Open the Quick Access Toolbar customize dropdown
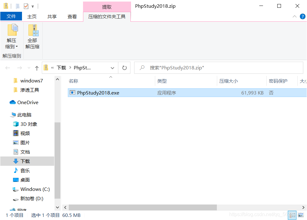This screenshot has height=220, width=307. coord(33,6)
